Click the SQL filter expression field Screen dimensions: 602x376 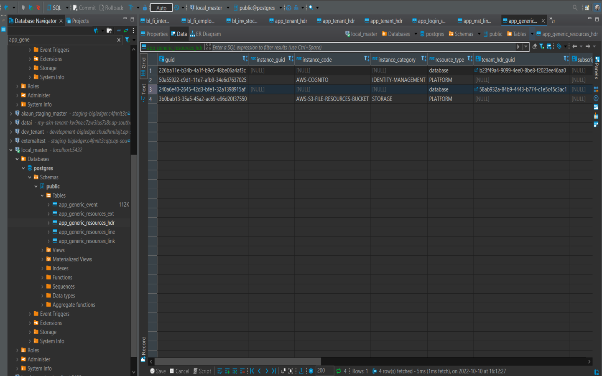pos(360,47)
